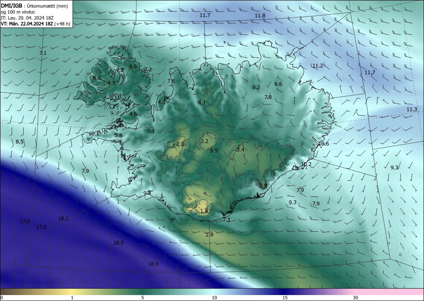This screenshot has width=424, height=301.
Task: Click the 10 label on the color scale
Action: coord(215,298)
